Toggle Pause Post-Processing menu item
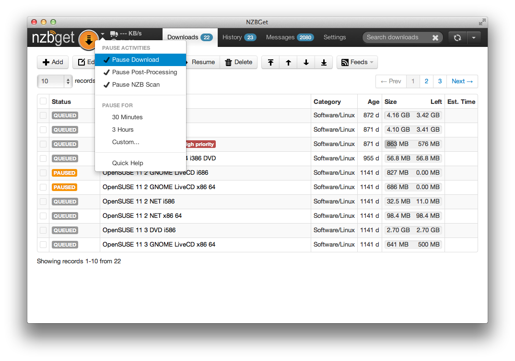Image resolution: width=515 pixels, height=361 pixels. tap(140, 72)
